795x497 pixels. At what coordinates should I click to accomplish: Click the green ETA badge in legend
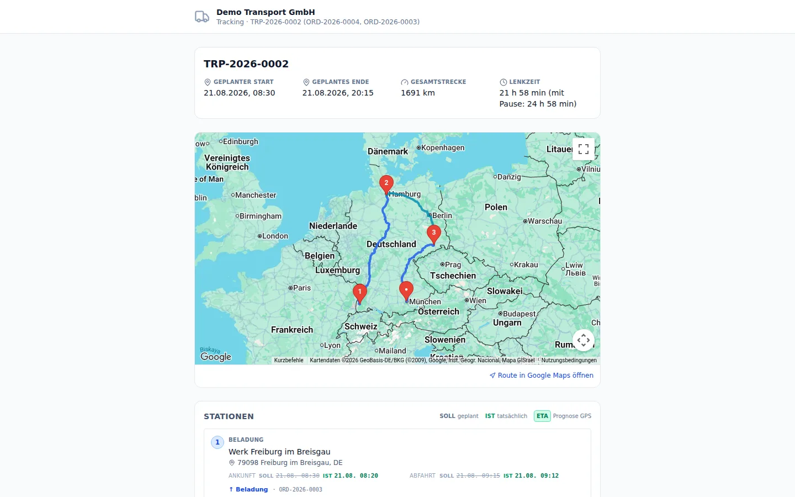click(542, 416)
